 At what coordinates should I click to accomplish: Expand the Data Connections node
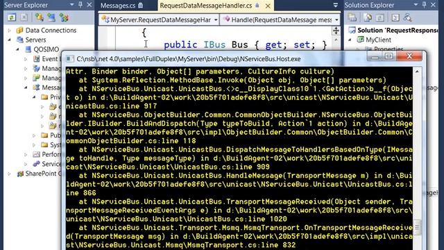coord(9,30)
